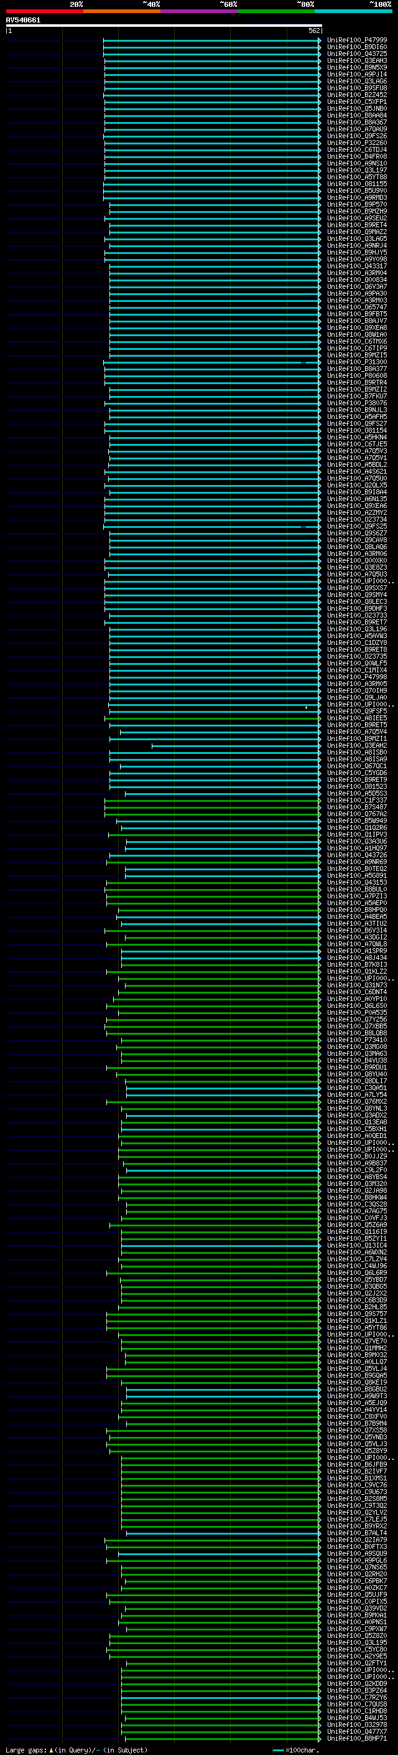Open hit UniRef100_P47999
Screen dimensions: 398x1755
point(357,40)
